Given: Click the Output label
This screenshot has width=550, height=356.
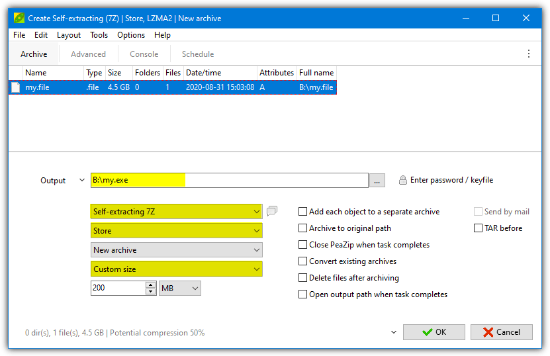Looking at the screenshot, I should click(x=53, y=180).
